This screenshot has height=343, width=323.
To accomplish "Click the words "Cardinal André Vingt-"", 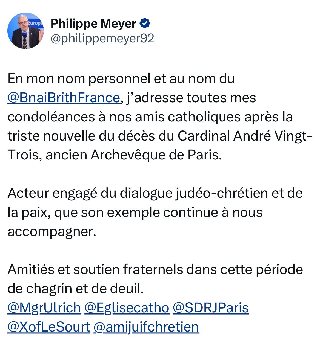I will [245, 136].
